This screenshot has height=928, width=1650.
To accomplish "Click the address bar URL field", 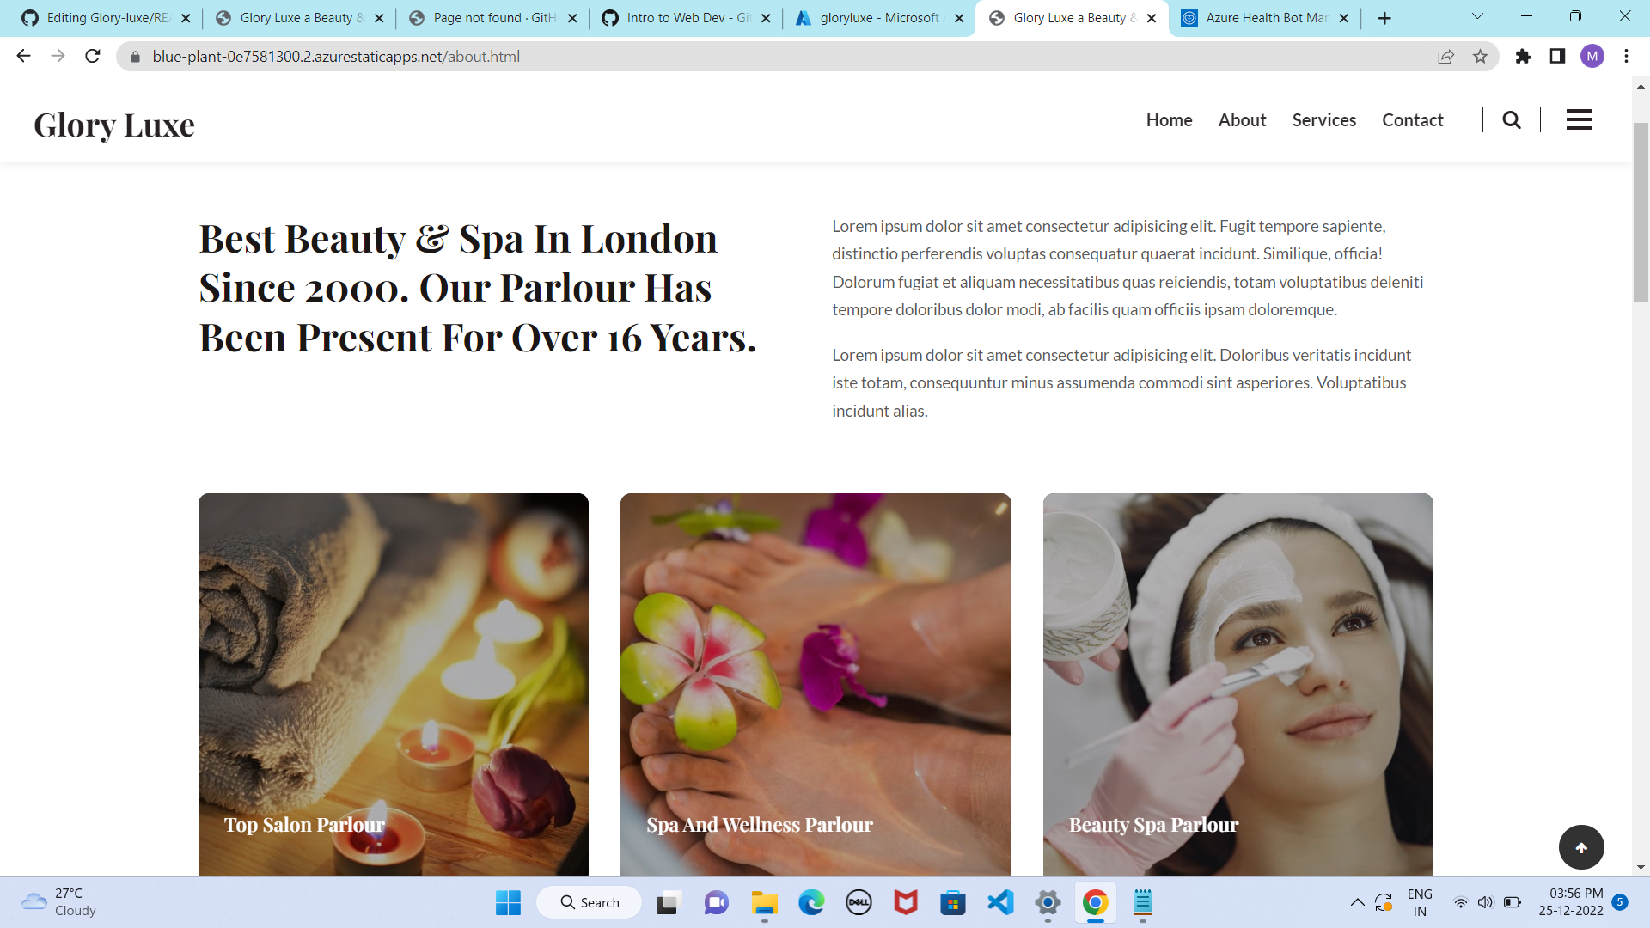I will pyautogui.click(x=687, y=57).
